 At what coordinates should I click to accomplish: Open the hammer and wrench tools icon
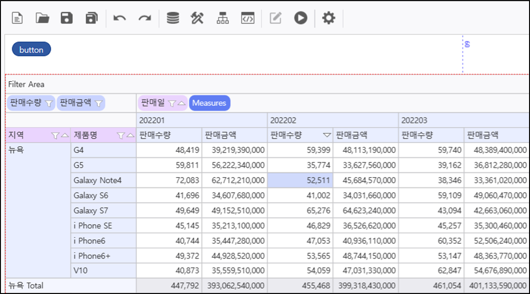click(x=198, y=19)
